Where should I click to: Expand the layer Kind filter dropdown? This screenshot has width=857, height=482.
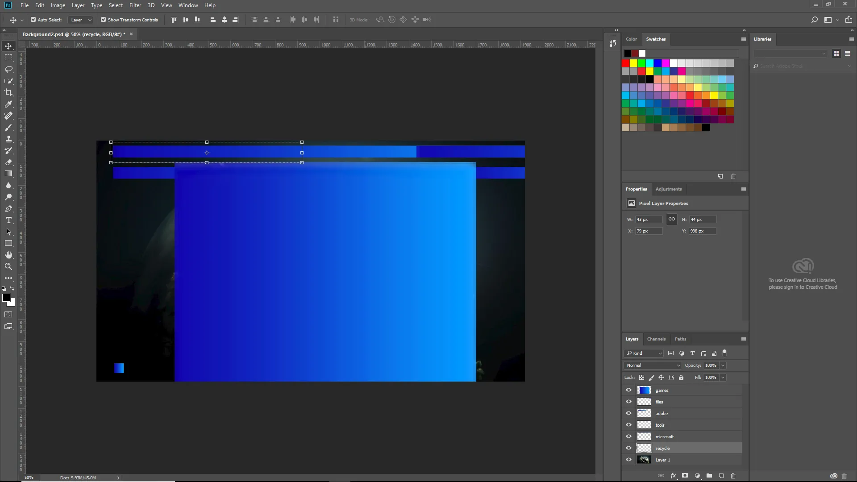click(x=644, y=353)
